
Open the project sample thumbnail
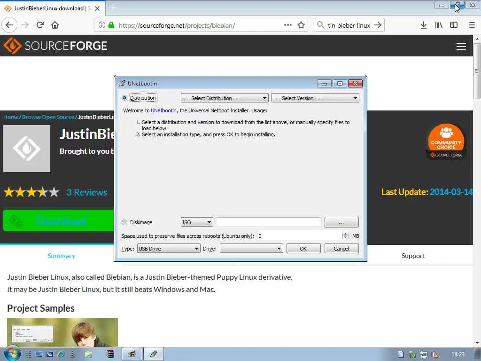pos(62,332)
